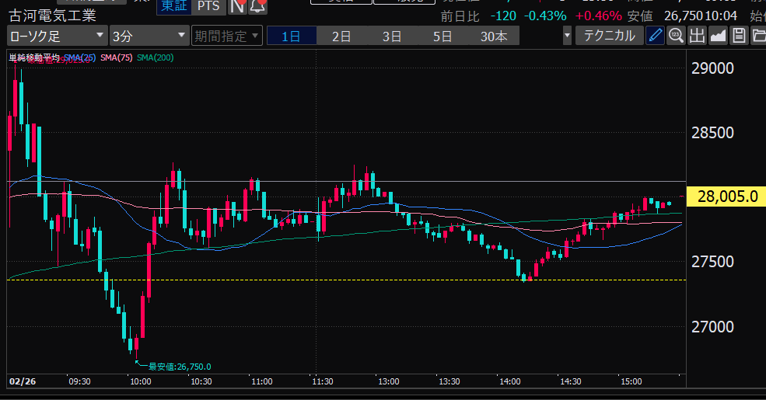The width and height of the screenshot is (766, 400).
Task: Open the alert bell notifications
Action: (x=257, y=6)
